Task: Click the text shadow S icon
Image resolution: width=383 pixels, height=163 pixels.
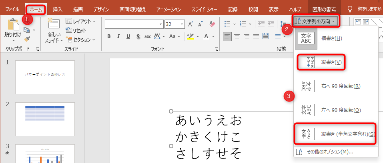Action: click(x=138, y=36)
